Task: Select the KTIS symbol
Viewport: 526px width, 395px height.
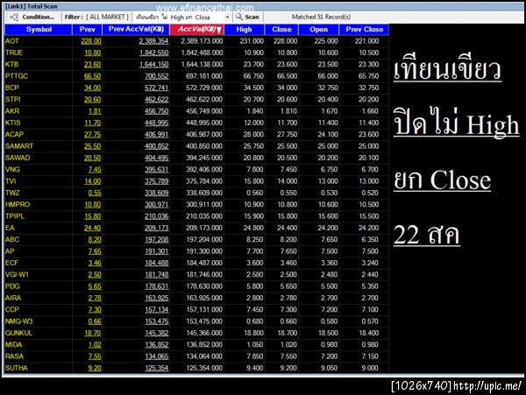Action: point(13,123)
